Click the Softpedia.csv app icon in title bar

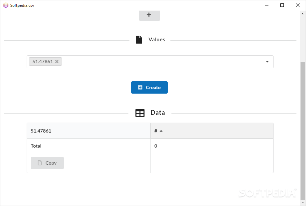5,5
